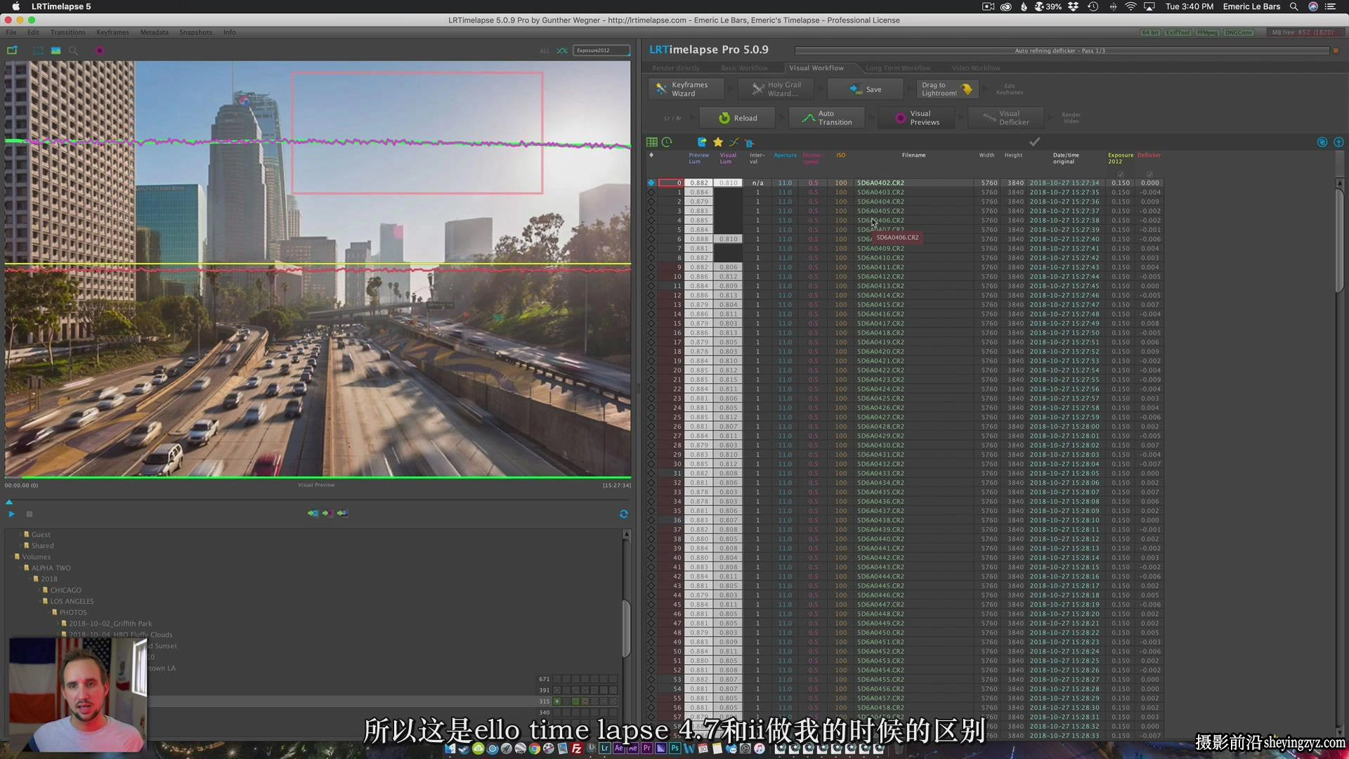1349x759 pixels.
Task: Reload the sequence metadata
Action: pos(738,118)
